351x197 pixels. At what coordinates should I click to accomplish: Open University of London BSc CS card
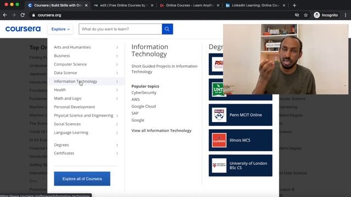(241, 165)
